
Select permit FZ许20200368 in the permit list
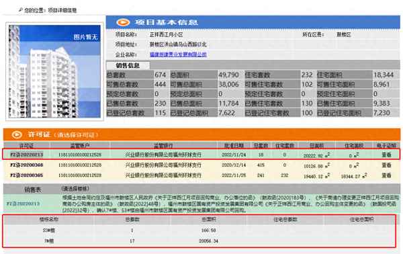click(26, 165)
